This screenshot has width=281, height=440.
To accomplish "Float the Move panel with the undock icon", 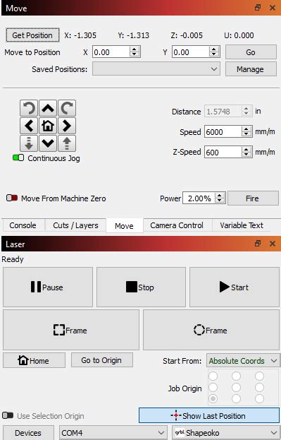I will coord(258,8).
